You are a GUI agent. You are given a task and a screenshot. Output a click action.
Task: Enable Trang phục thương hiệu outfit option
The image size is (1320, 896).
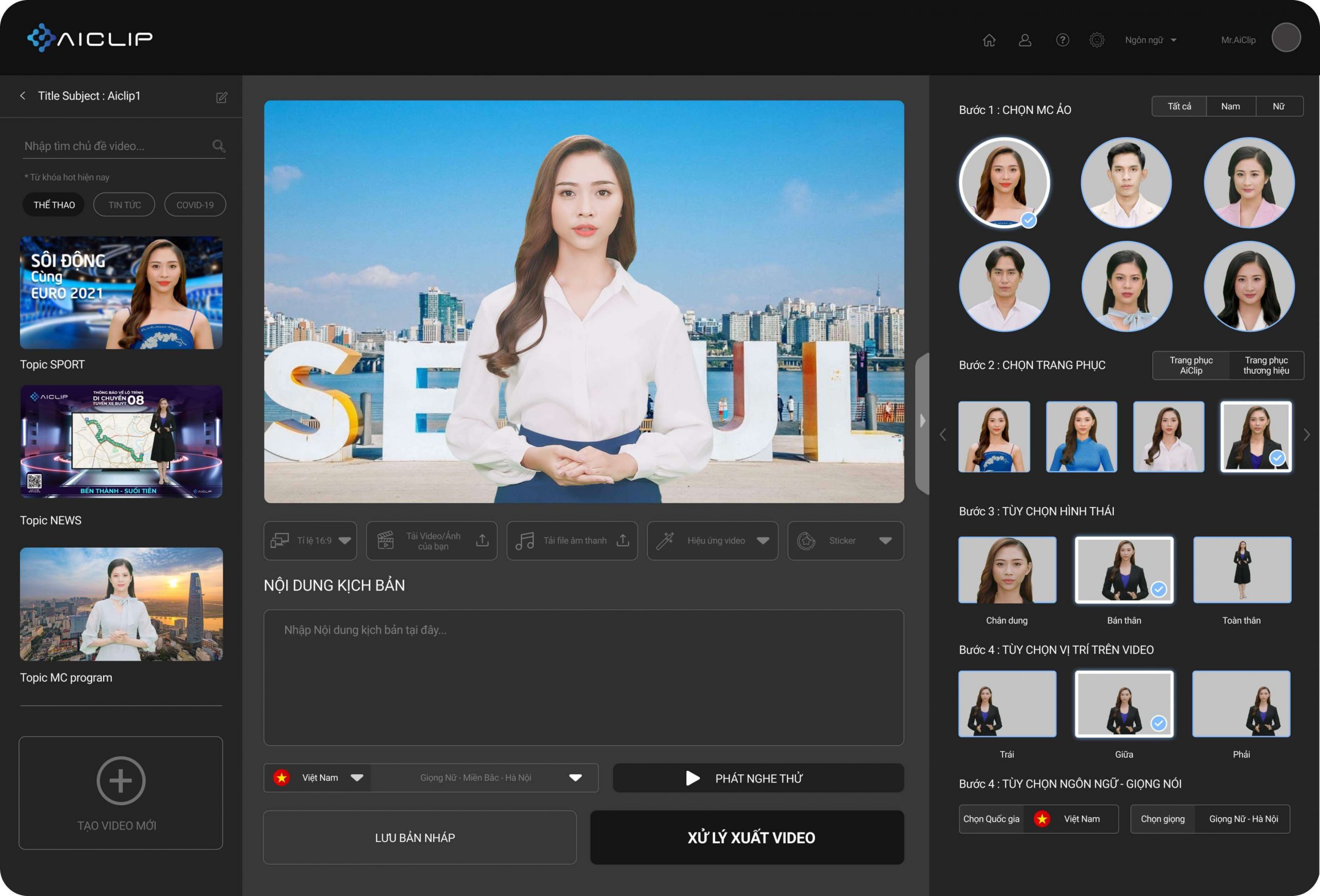1266,365
